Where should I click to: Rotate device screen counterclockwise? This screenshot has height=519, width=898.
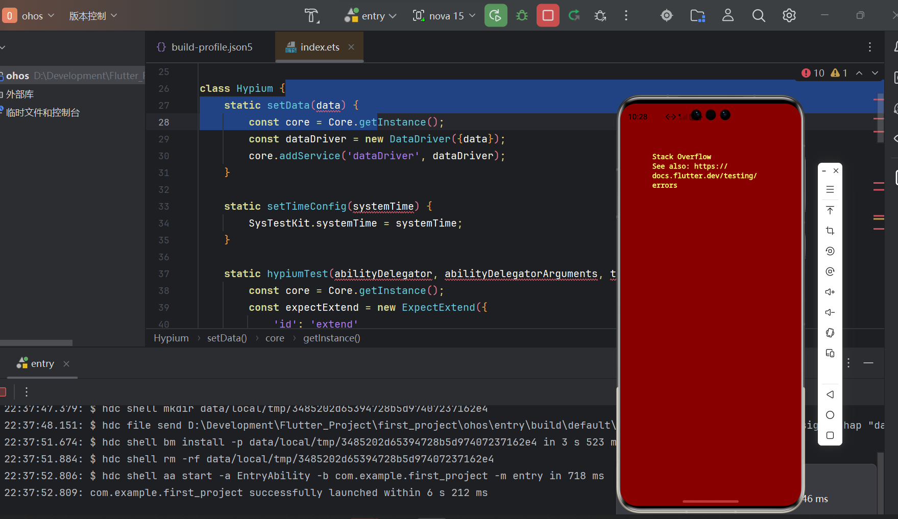click(830, 251)
